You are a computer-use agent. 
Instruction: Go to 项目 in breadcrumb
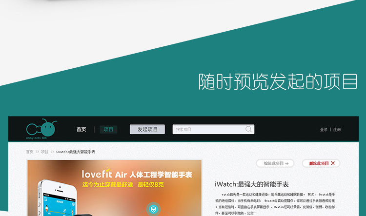click(x=45, y=152)
